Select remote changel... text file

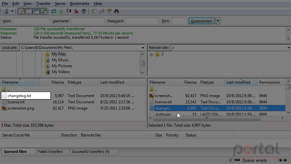tap(217, 108)
